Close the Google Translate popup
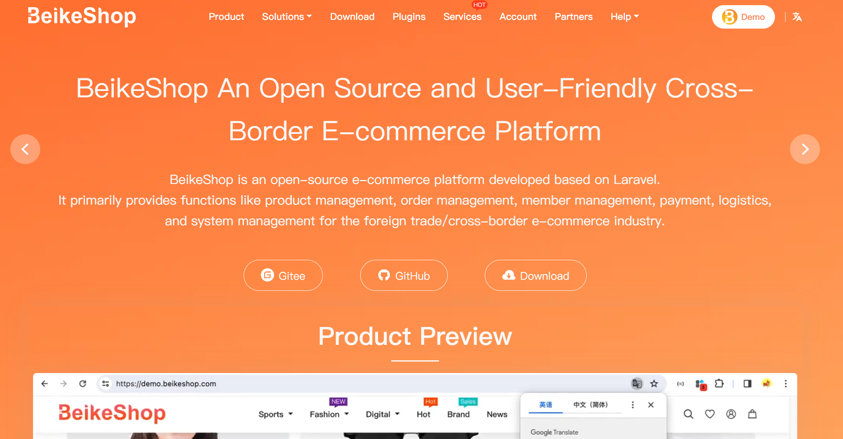Image resolution: width=843 pixels, height=439 pixels. pos(651,405)
